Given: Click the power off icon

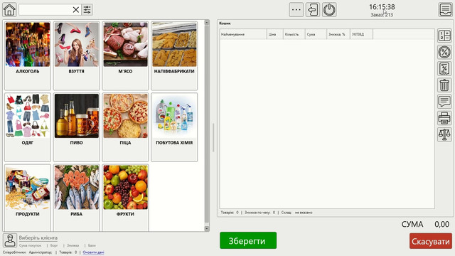Looking at the screenshot, I should point(329,10).
